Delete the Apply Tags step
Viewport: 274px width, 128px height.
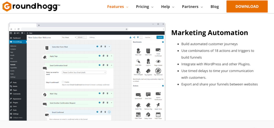coord(107,56)
